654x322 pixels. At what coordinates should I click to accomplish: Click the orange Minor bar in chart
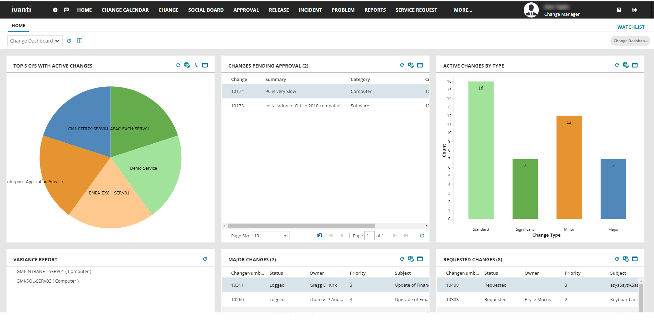569,167
